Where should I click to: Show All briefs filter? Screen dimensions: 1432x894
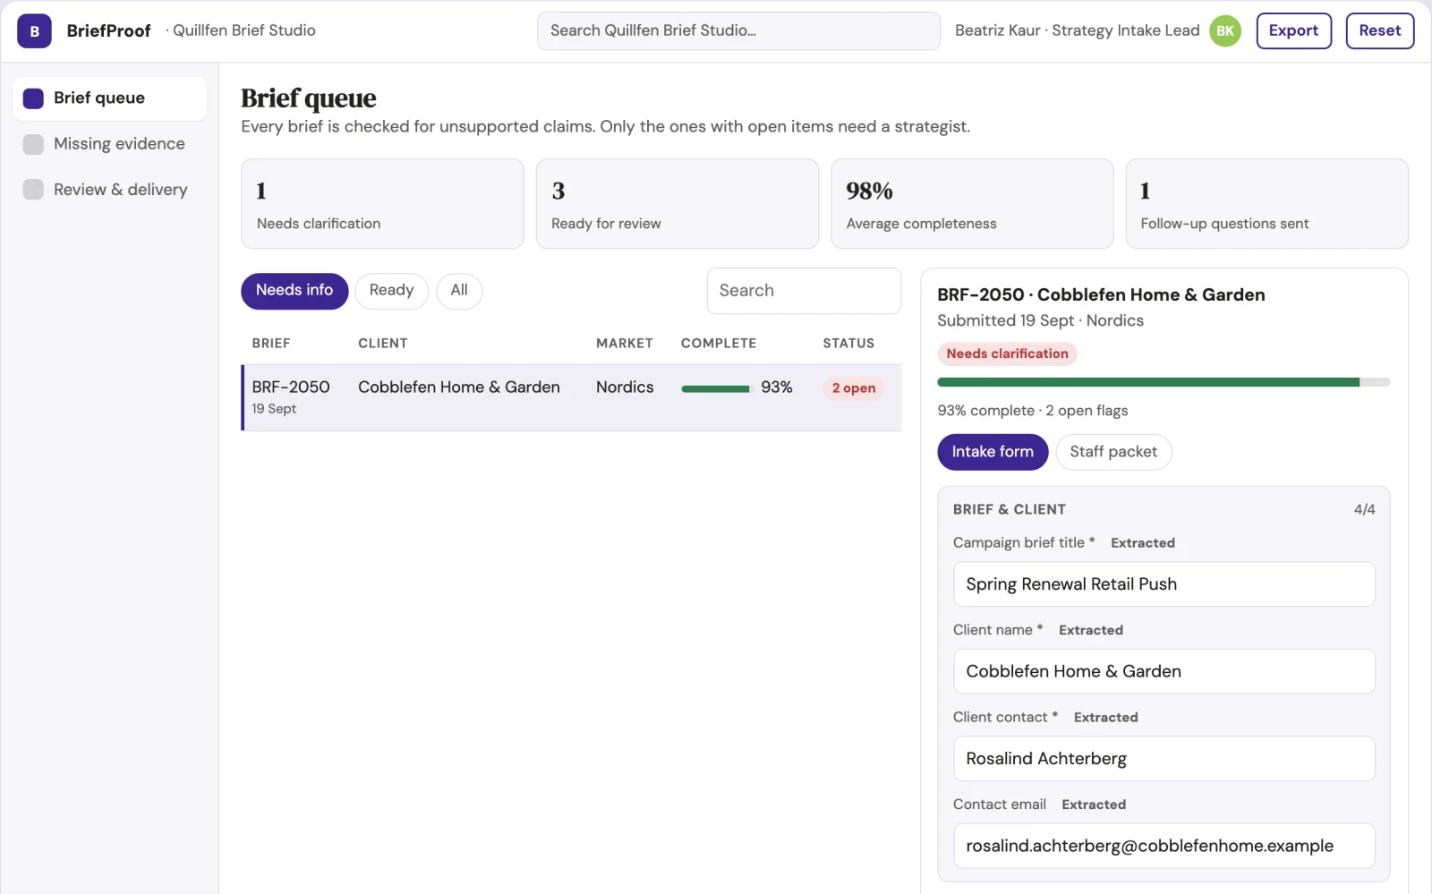tap(459, 291)
